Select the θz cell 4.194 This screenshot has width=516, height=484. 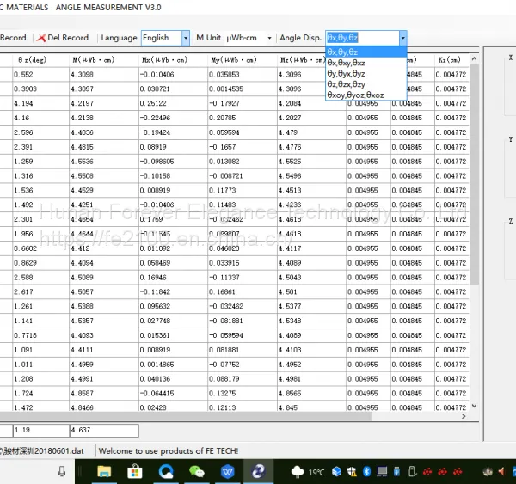pos(40,104)
